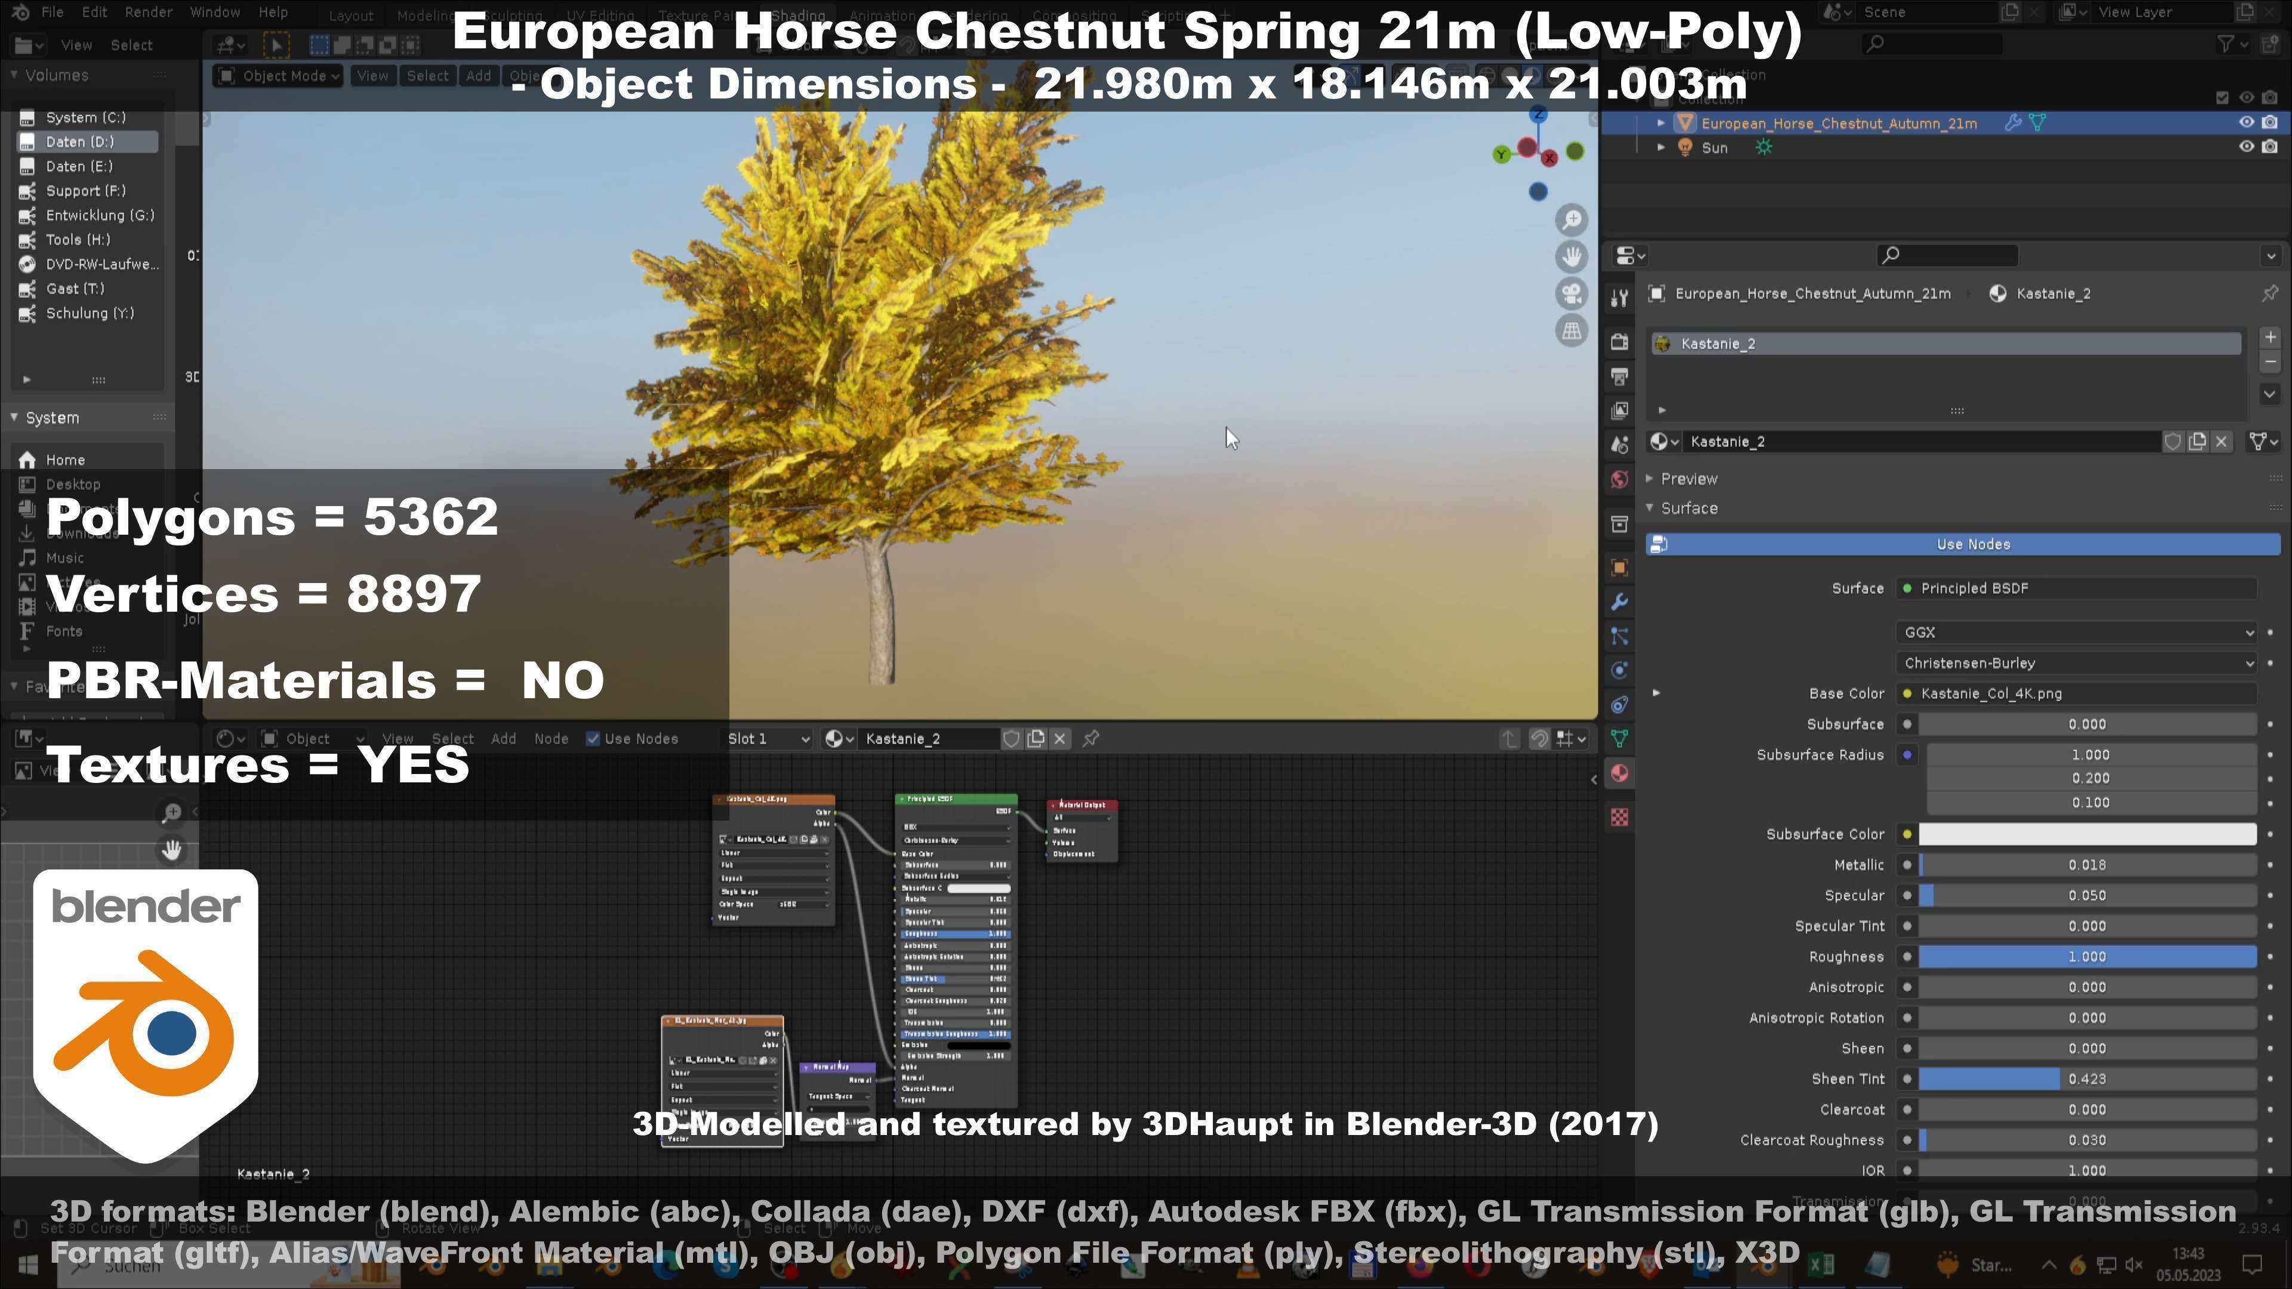The height and width of the screenshot is (1289, 2292).
Task: Click the Roughness slider
Action: pyautogui.click(x=2087, y=957)
